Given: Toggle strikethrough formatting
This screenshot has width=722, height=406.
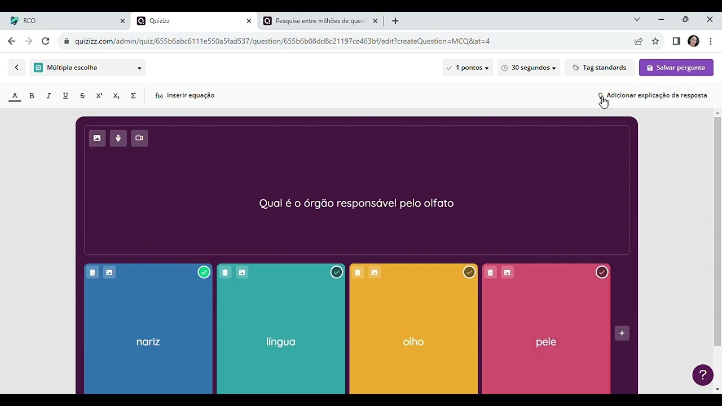Looking at the screenshot, I should coord(82,96).
